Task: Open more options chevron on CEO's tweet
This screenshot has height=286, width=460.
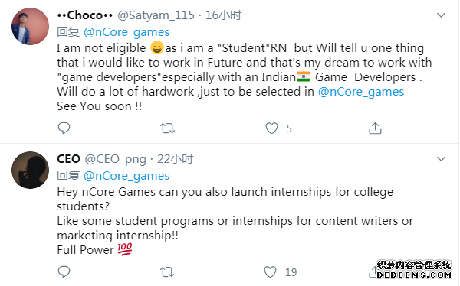Action: [441, 159]
